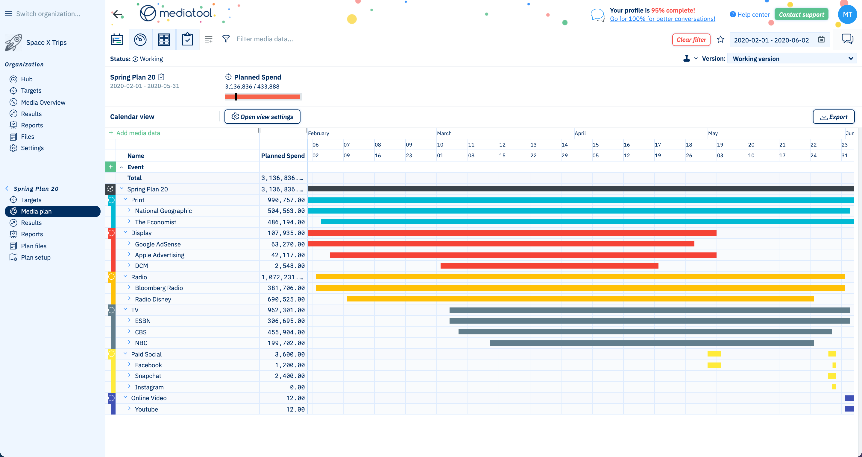Open the dashboard gauge view icon
Viewport: 862px width, 457px height.
coord(140,39)
